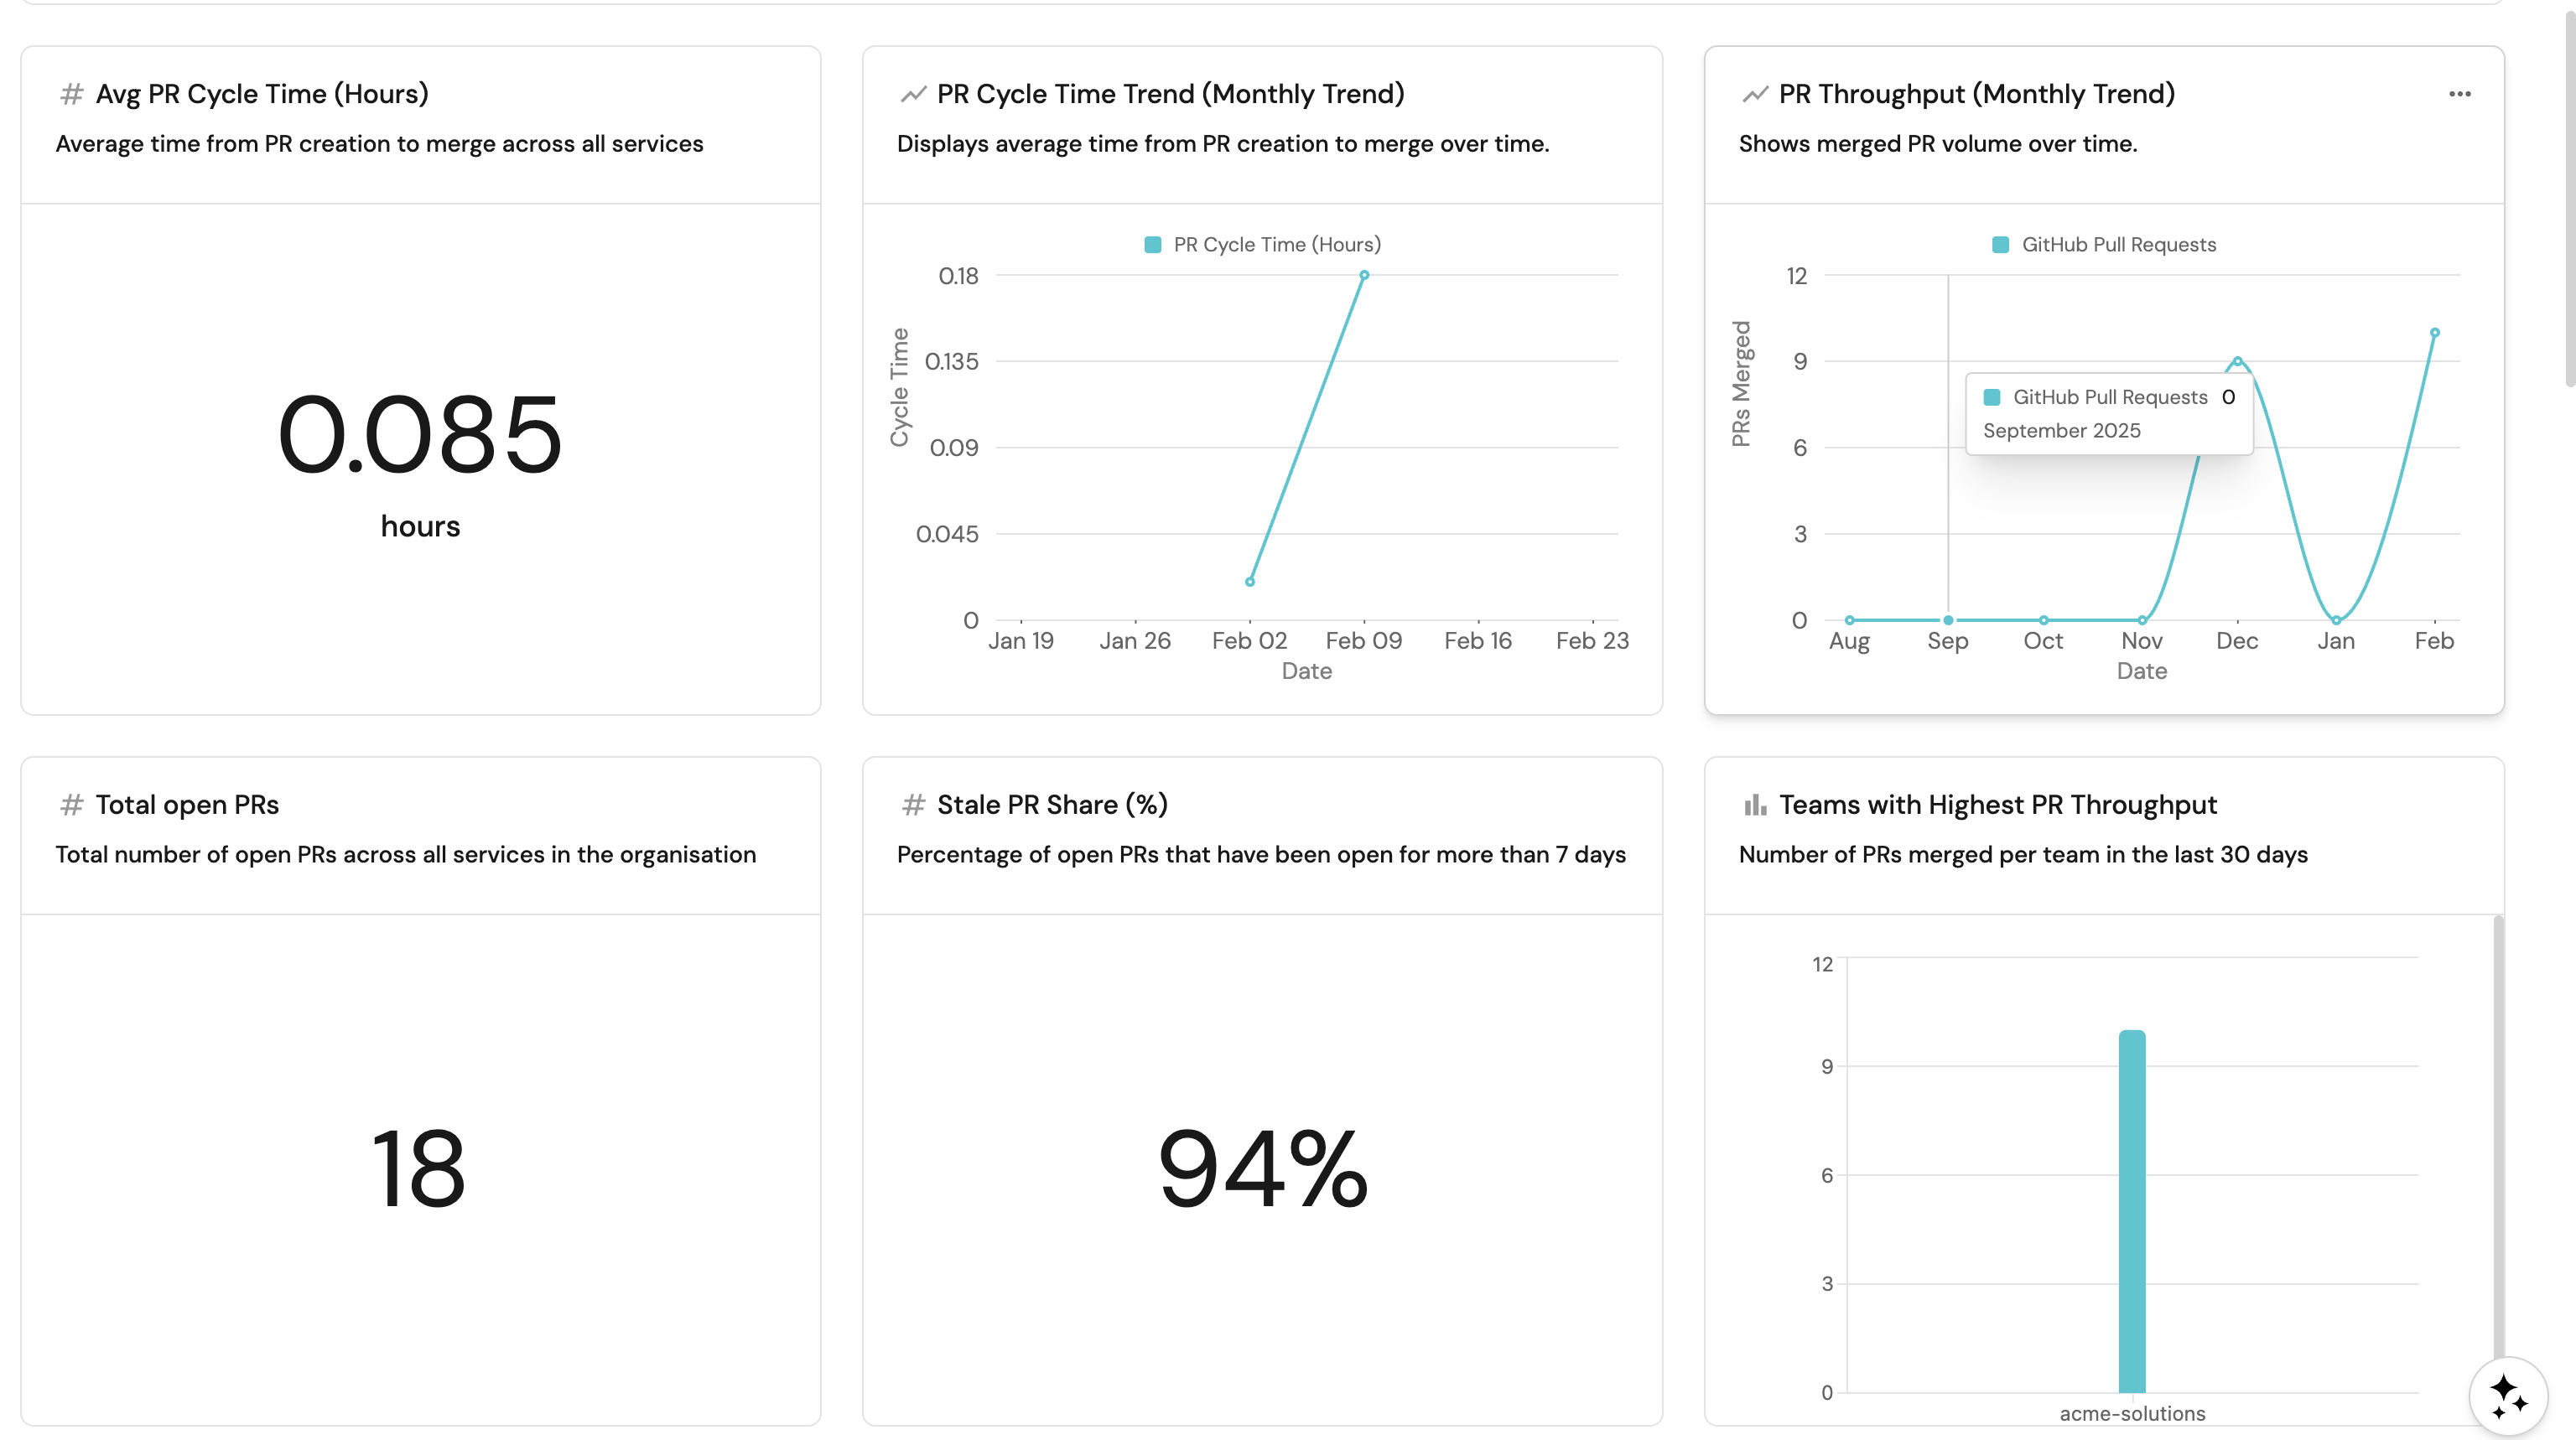Toggle the GitHub Pull Requests legend series
The height and width of the screenshot is (1440, 2576).
[x=2104, y=245]
